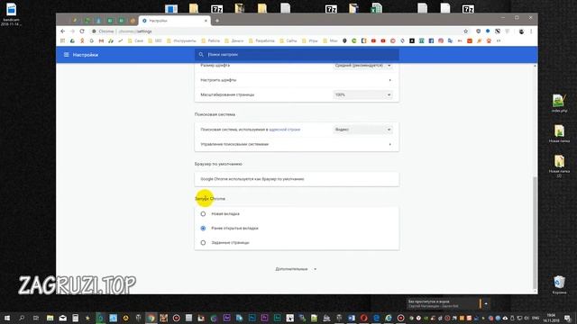Click the Chrome address bar
577x324 pixels.
point(276,31)
